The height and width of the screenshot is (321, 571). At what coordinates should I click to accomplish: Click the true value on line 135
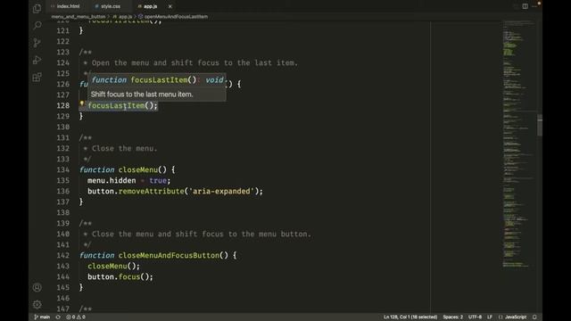click(158, 180)
